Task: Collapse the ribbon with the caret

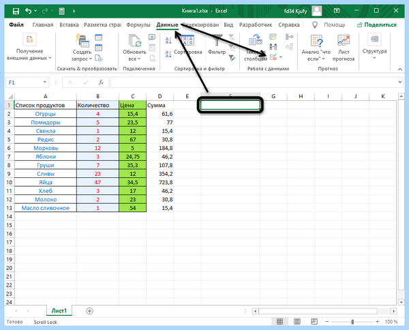Action: pos(400,69)
